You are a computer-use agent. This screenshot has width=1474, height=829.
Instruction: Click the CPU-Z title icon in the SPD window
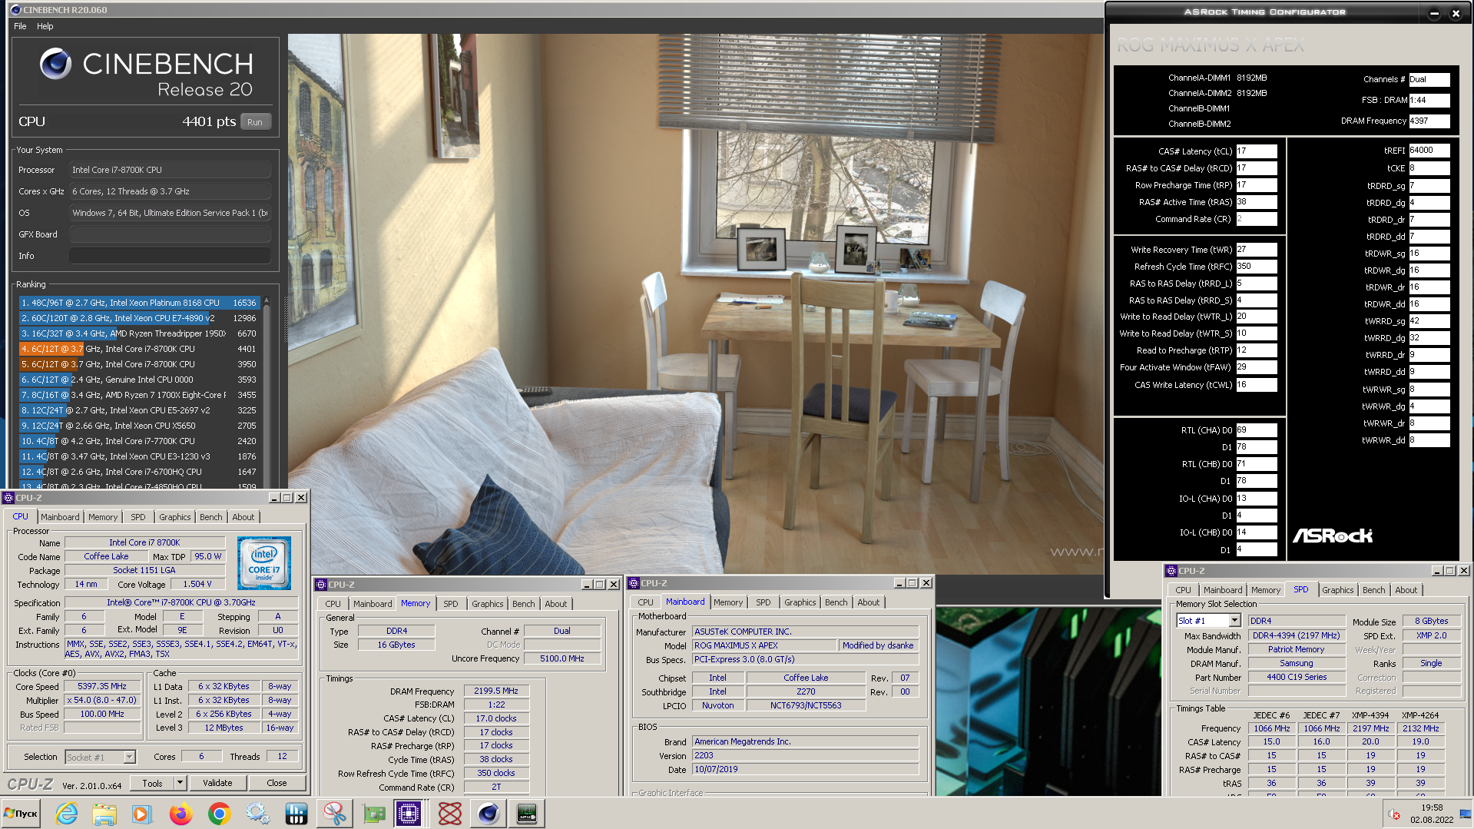coord(1171,571)
